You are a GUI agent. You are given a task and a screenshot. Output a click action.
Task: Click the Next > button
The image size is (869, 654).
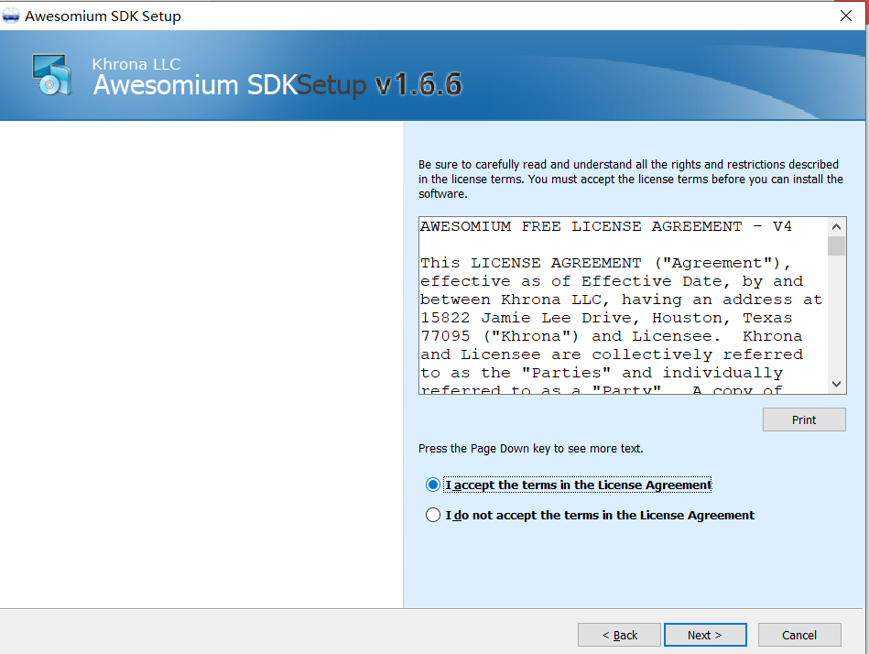tap(705, 635)
